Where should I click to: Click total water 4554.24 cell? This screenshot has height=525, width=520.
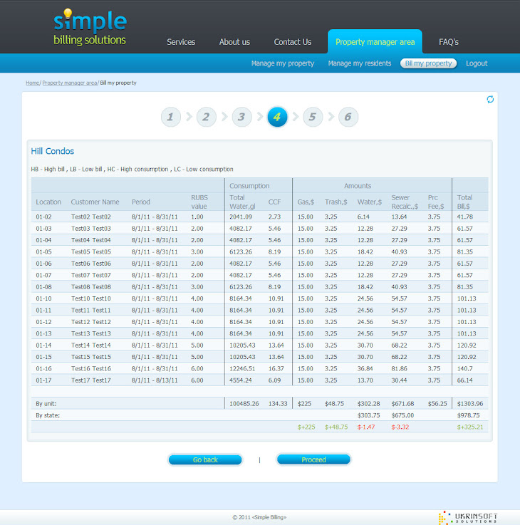click(241, 380)
